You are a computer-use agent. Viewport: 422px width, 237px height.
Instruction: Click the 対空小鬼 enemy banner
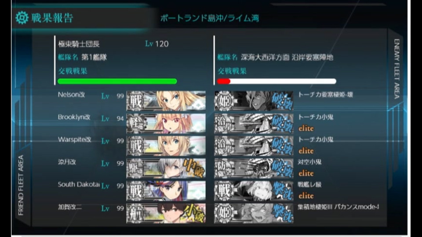254,168
